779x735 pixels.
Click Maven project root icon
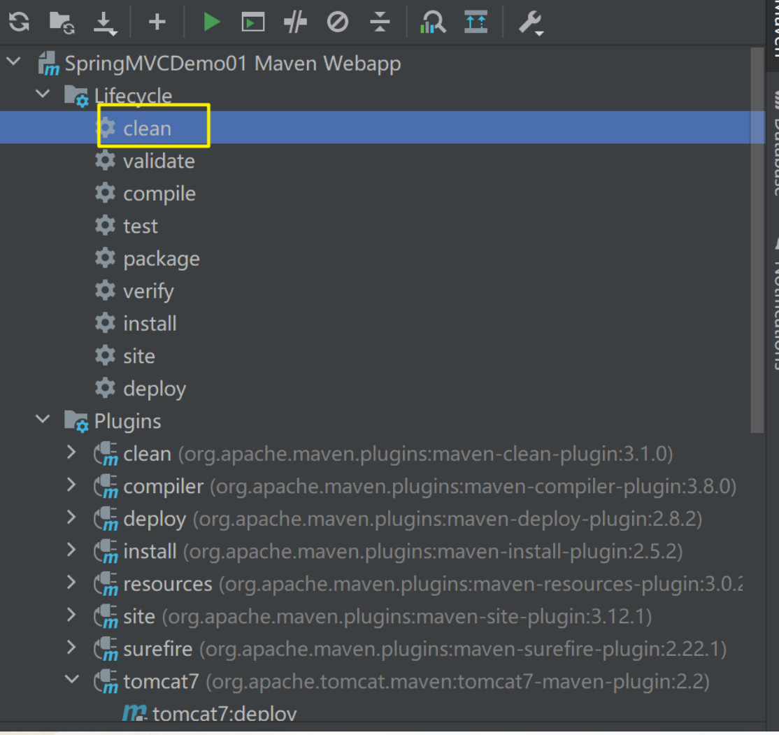pos(49,64)
